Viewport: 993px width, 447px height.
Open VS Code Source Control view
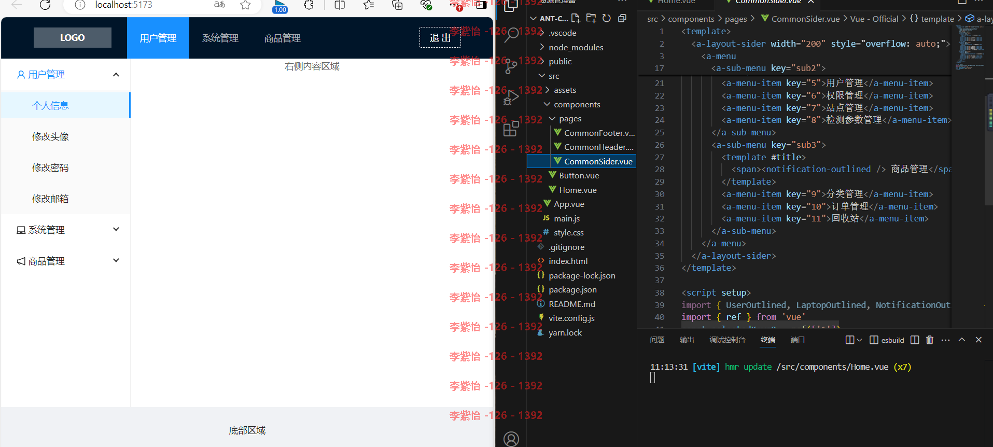click(x=511, y=66)
